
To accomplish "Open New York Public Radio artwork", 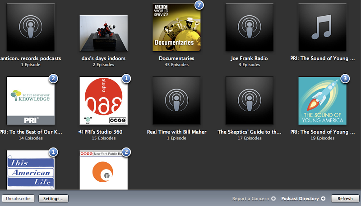I will pos(104,170).
